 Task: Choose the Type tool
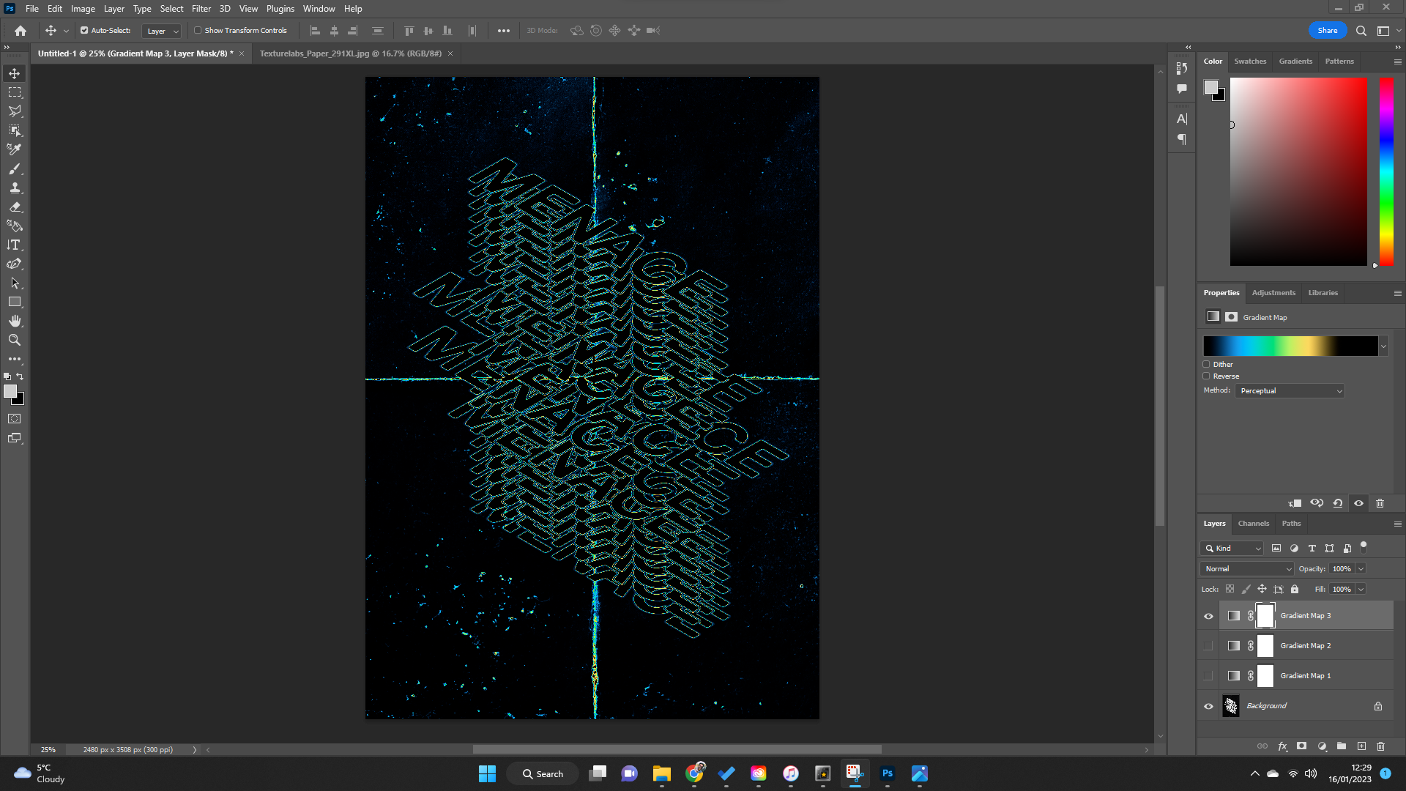(15, 245)
